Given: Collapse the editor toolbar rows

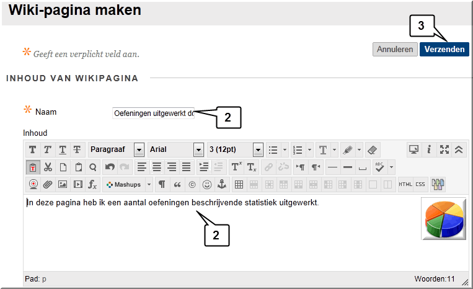Looking at the screenshot, I should pos(459,149).
